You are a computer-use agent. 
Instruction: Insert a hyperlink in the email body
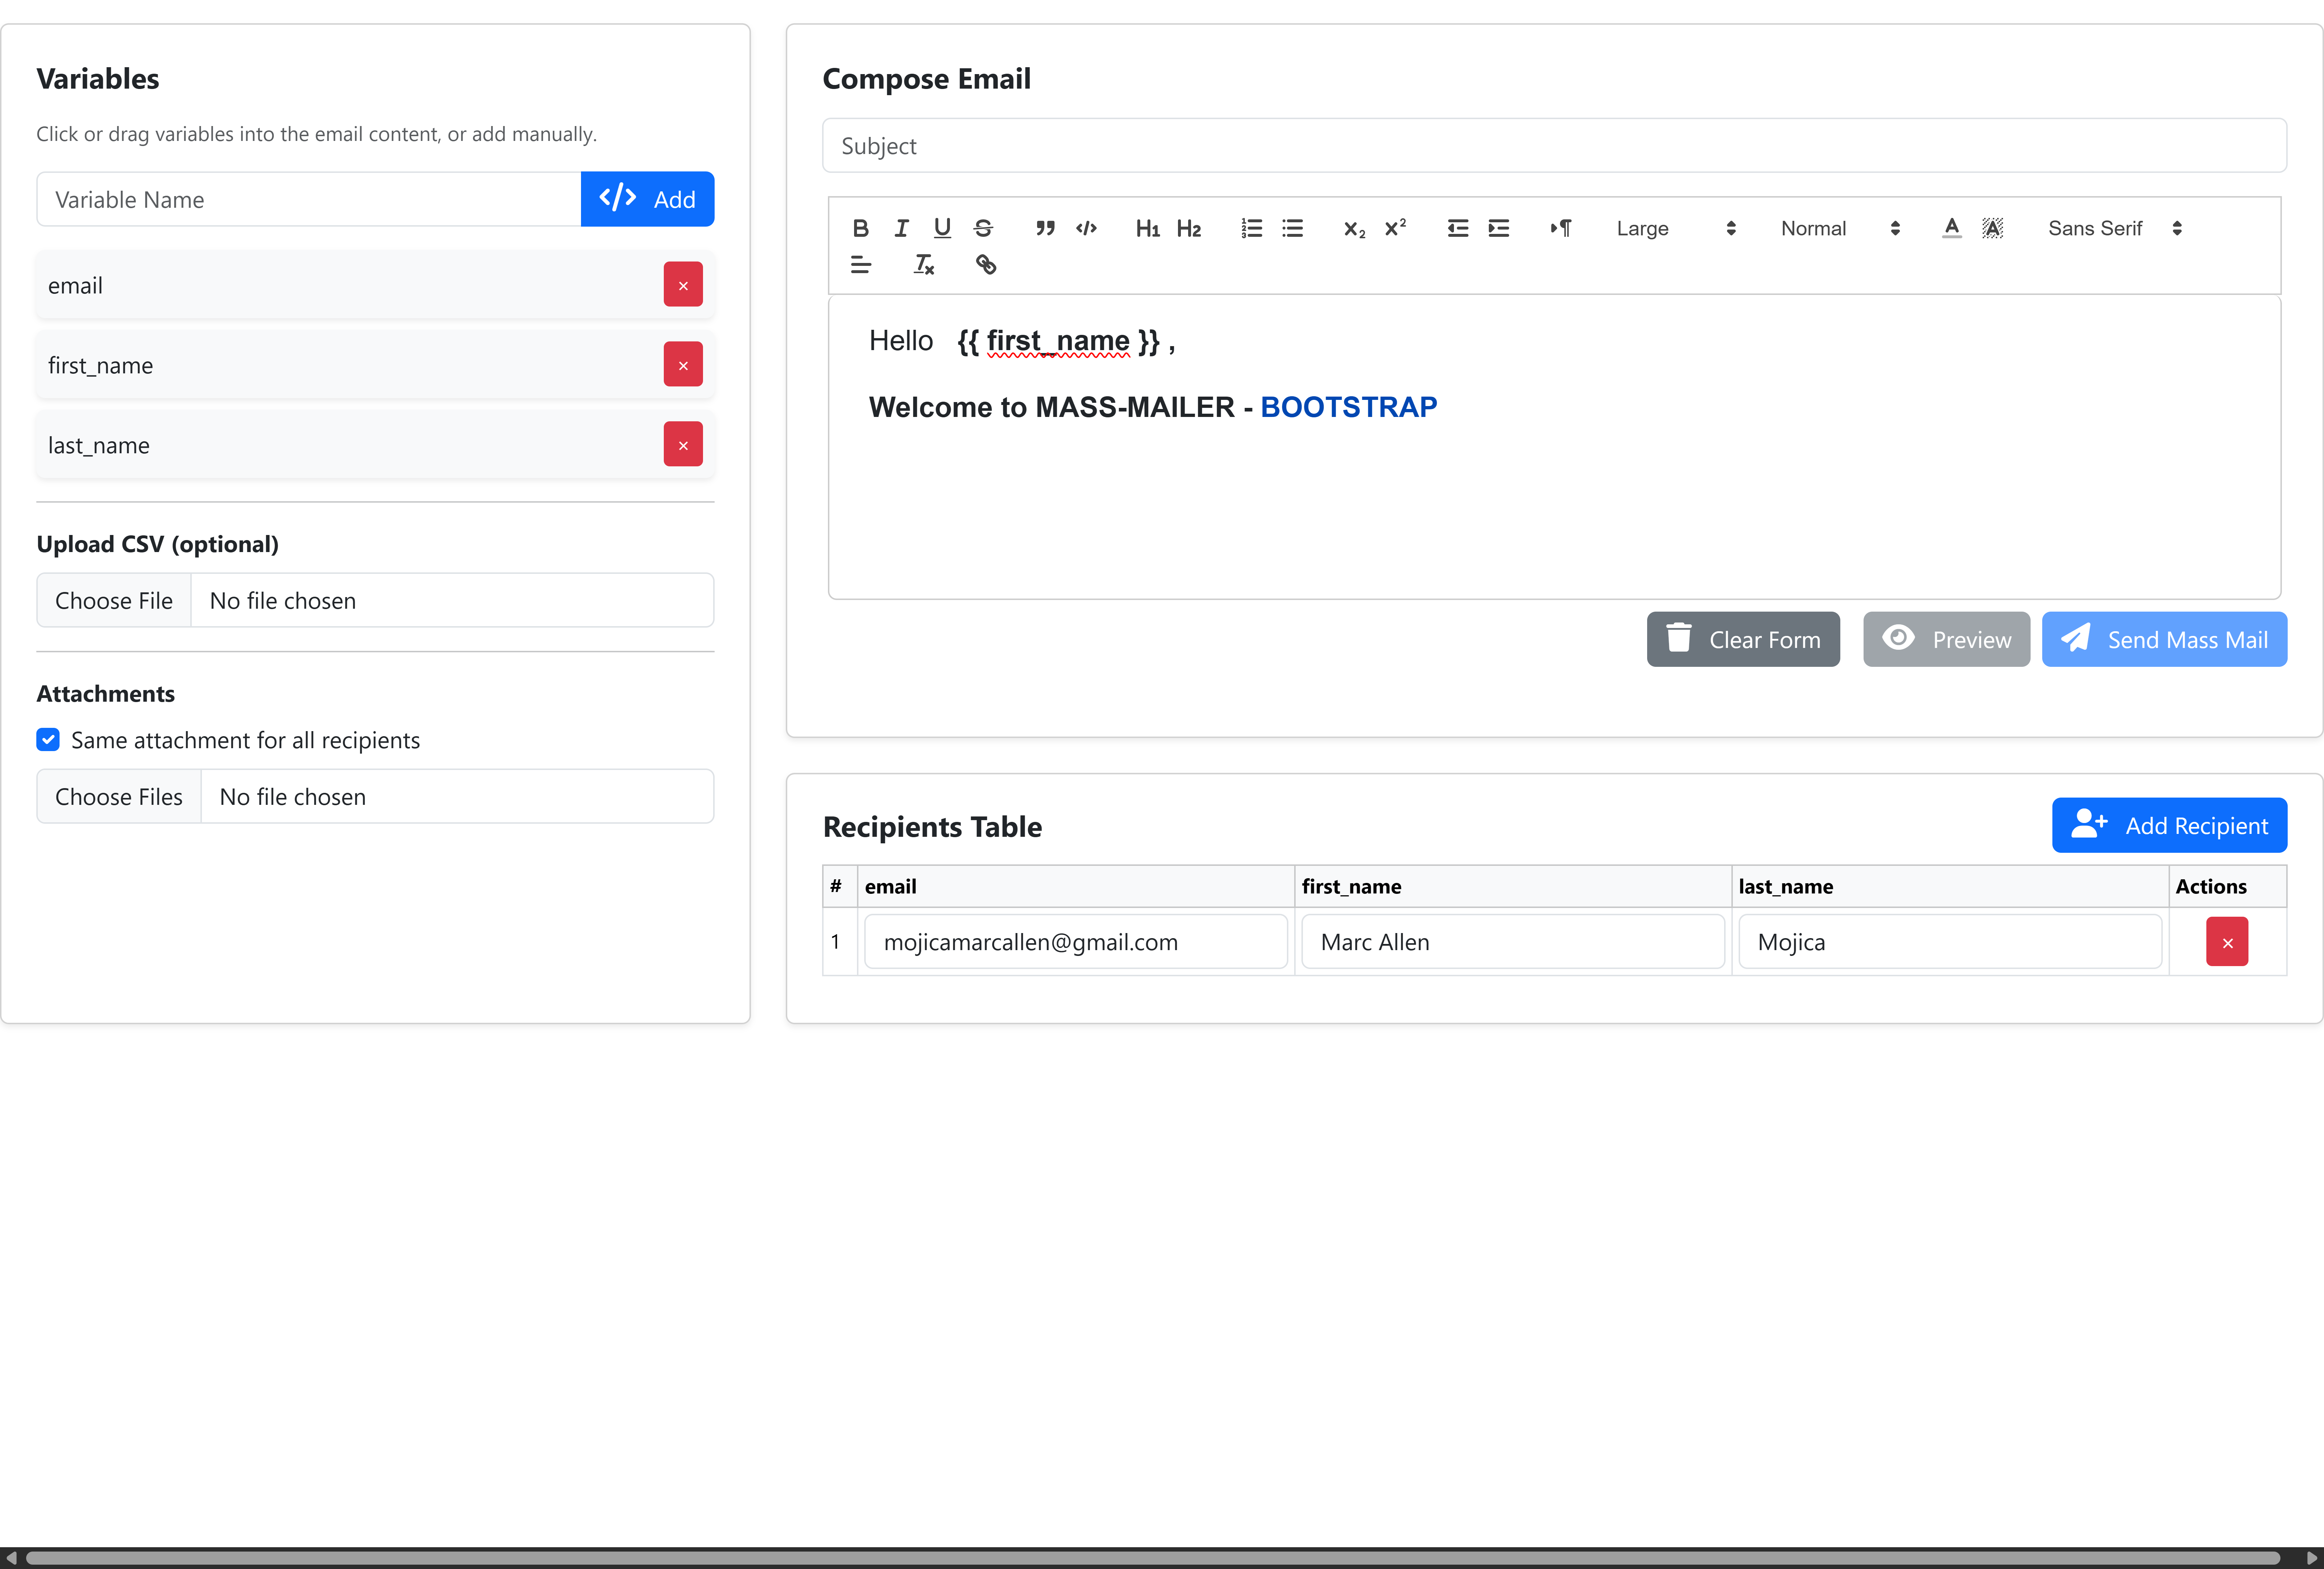985,264
